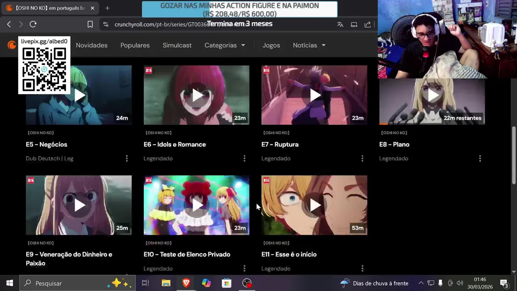Screen dimensions: 517x291
Task: Play episode E10 Teste de Elenco Privado
Action: point(197,205)
